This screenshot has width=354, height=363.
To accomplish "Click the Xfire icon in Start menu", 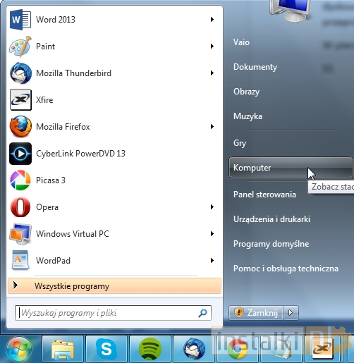I will click(x=20, y=100).
